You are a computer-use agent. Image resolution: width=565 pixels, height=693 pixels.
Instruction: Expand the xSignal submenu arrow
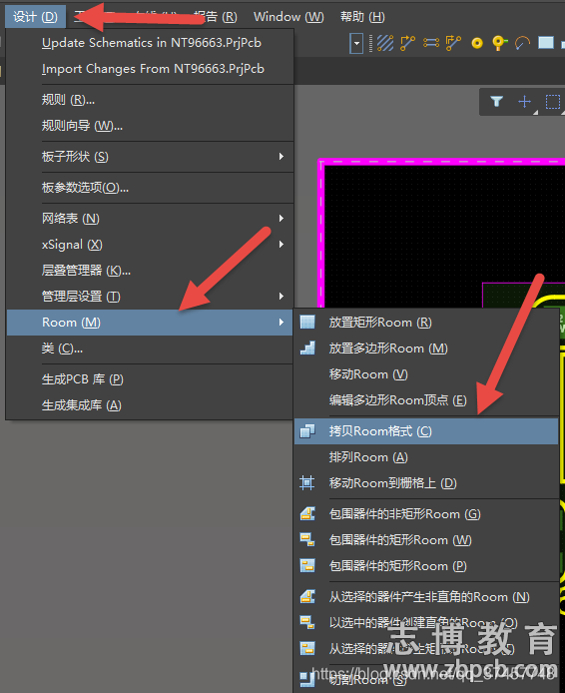point(281,245)
